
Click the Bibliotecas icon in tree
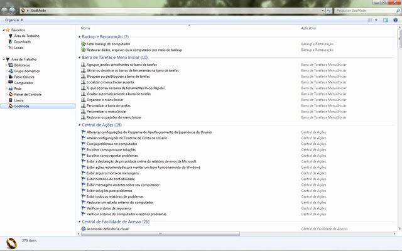[11, 65]
